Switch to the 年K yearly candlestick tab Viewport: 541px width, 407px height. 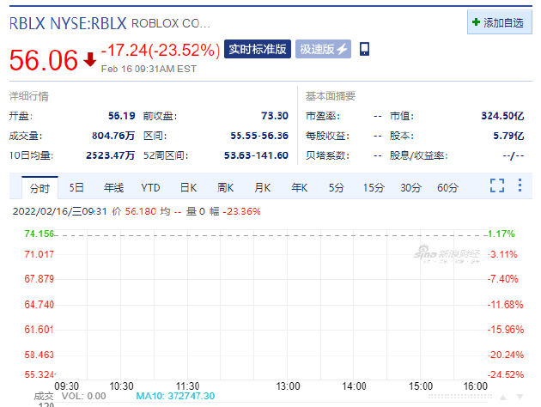coord(299,188)
